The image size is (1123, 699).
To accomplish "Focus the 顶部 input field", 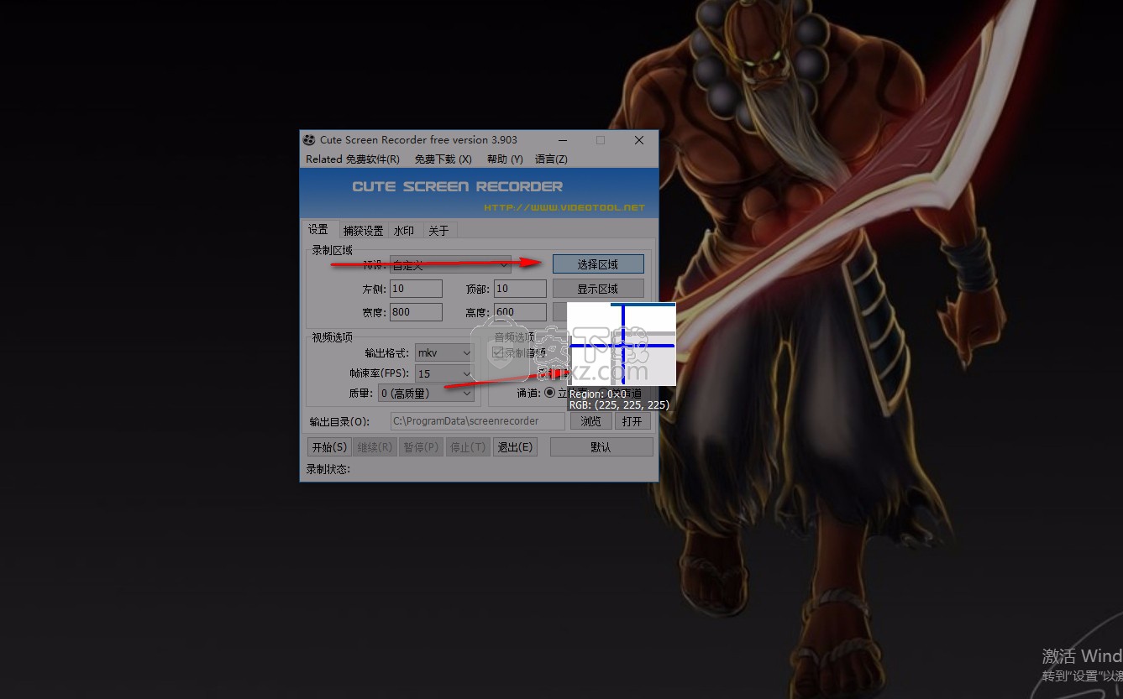I will (520, 289).
